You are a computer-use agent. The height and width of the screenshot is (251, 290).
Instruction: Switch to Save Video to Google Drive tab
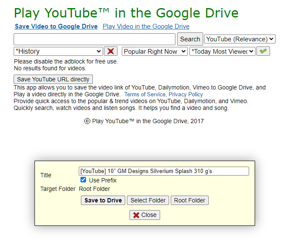click(56, 26)
